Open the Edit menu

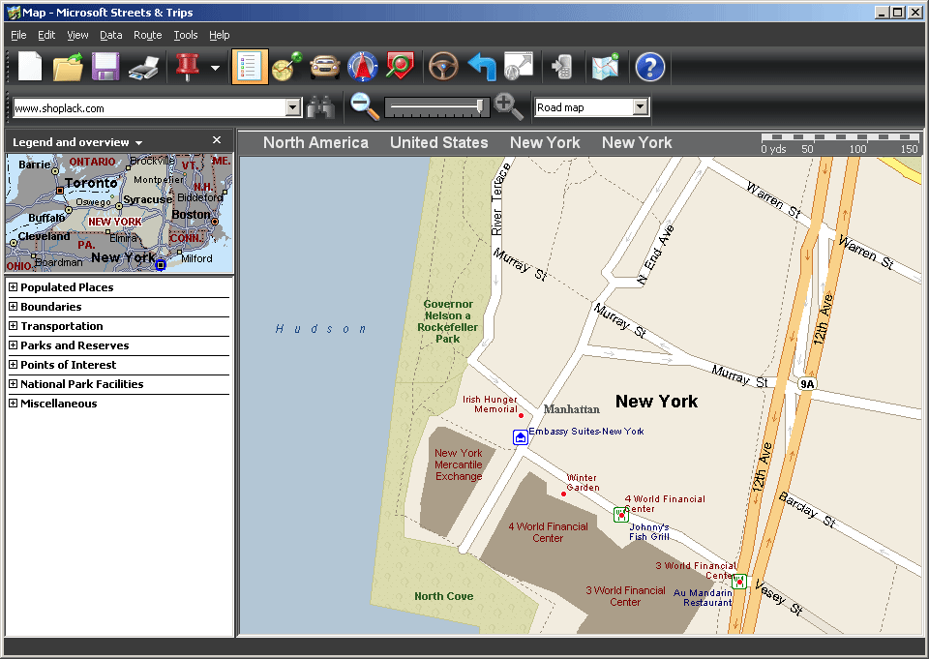pos(46,35)
